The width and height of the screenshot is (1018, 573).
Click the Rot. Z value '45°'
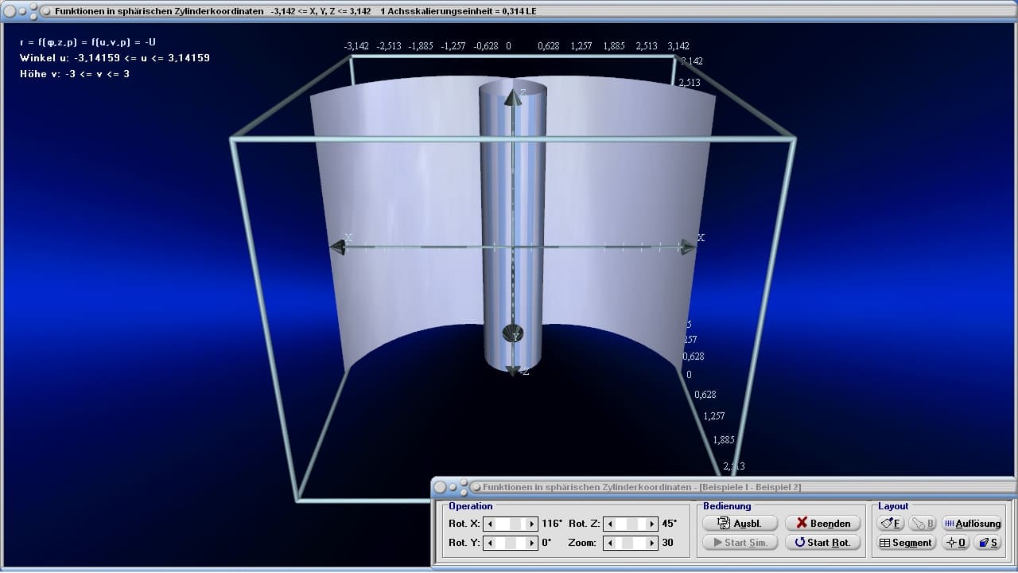point(670,524)
